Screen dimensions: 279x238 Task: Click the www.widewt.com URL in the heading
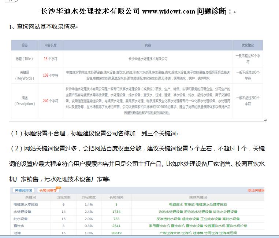(168, 11)
